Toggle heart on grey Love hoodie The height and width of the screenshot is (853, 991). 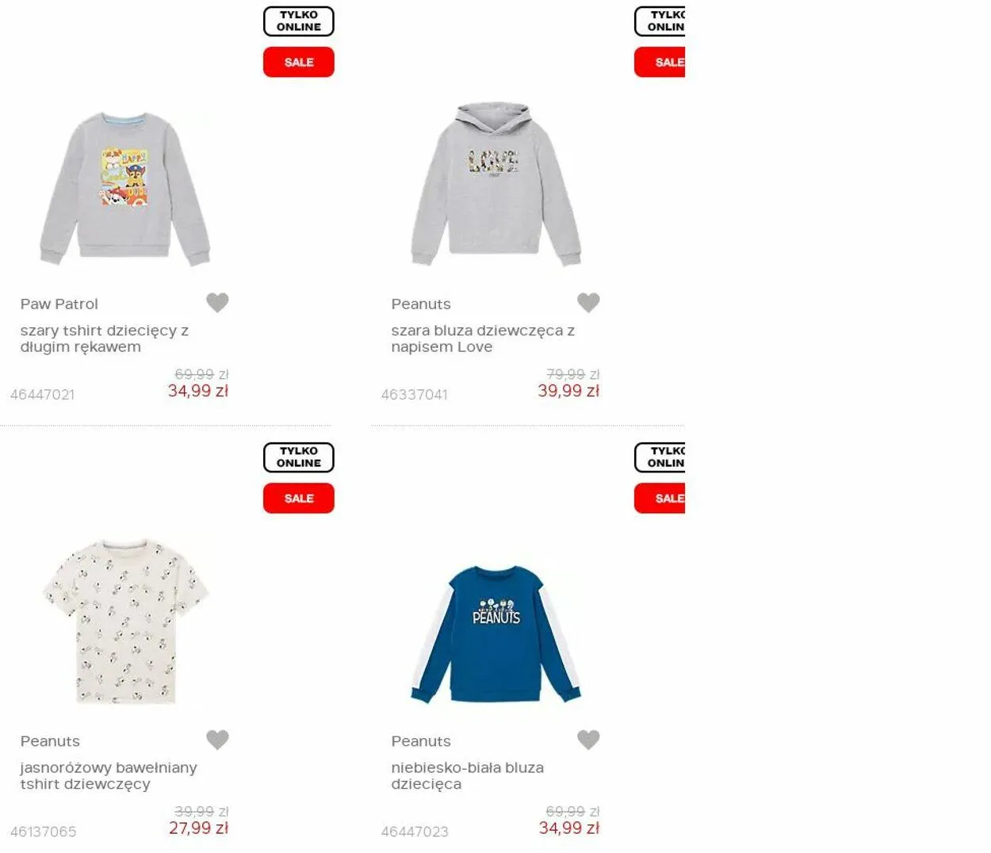588,302
